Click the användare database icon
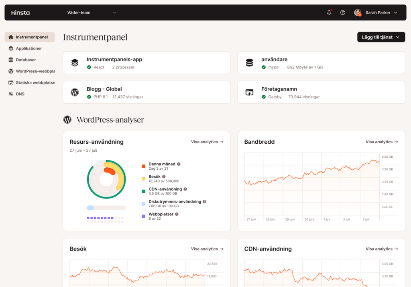Image resolution: width=411 pixels, height=287 pixels. click(249, 63)
